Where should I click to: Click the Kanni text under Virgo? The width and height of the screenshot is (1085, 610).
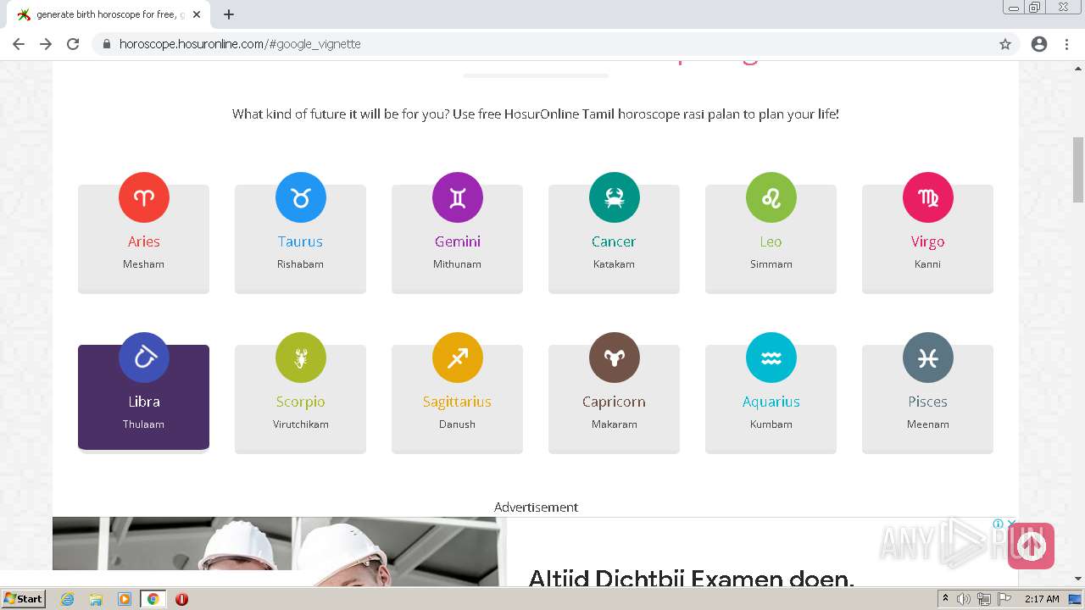click(x=927, y=264)
